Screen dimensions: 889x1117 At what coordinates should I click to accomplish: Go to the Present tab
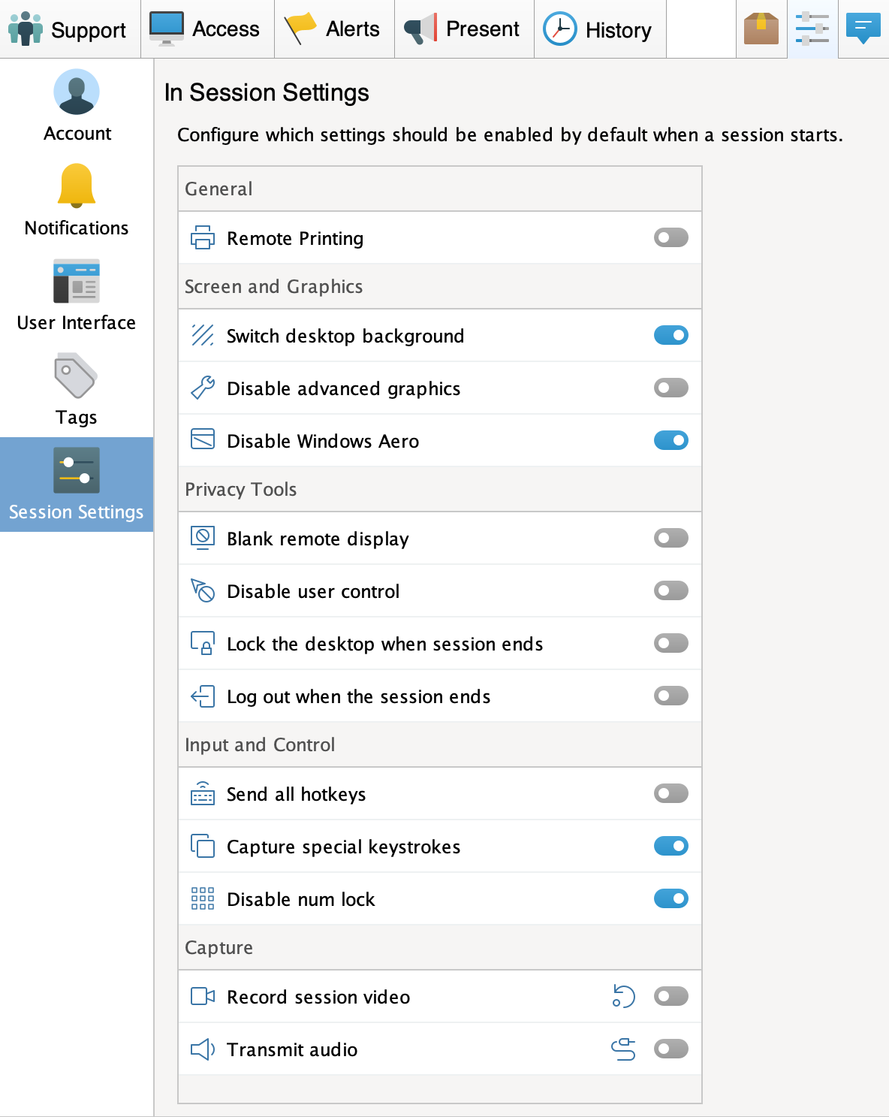pos(464,29)
